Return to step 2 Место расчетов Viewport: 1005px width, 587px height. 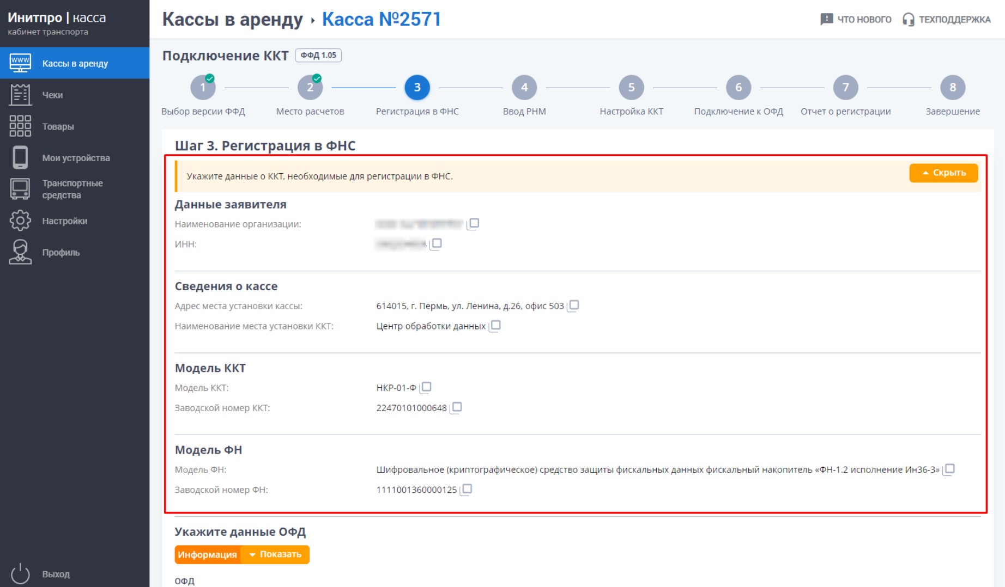click(x=310, y=87)
